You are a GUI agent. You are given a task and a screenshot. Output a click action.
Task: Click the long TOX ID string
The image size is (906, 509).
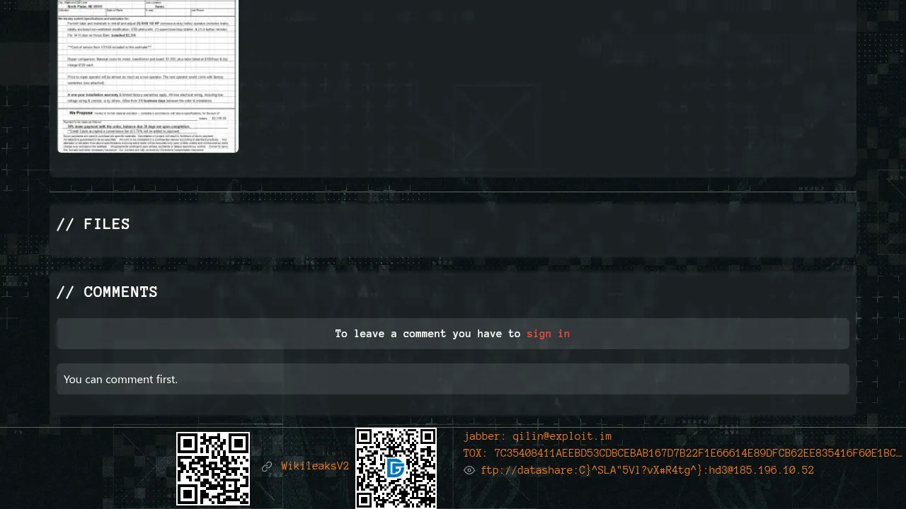(697, 453)
